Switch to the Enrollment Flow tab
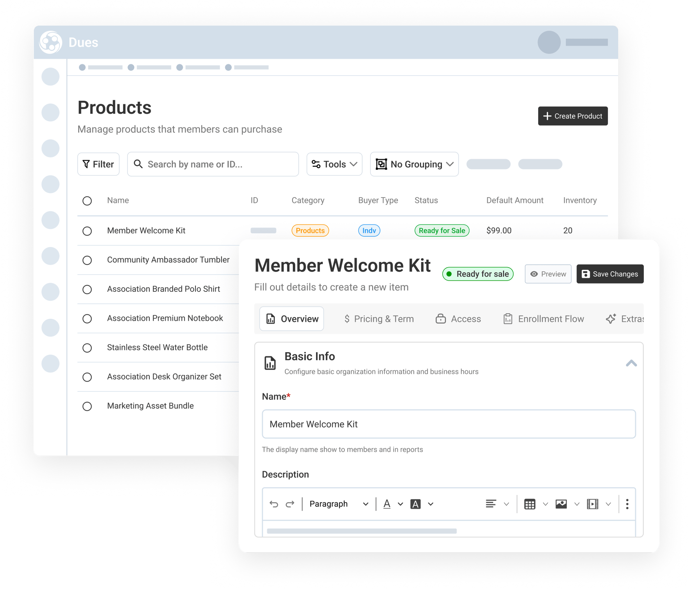This screenshot has width=693, height=589. [543, 319]
